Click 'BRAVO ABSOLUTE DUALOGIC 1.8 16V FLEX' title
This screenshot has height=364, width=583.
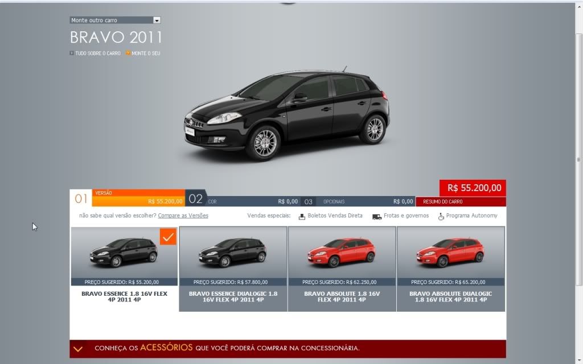click(451, 296)
